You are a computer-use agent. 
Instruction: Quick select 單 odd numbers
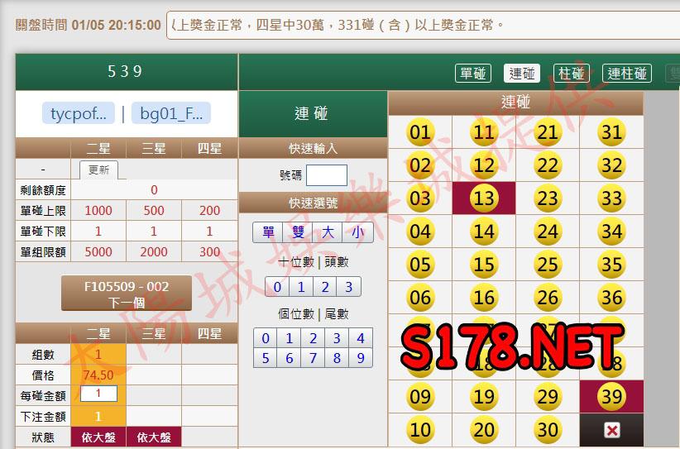pyautogui.click(x=268, y=232)
